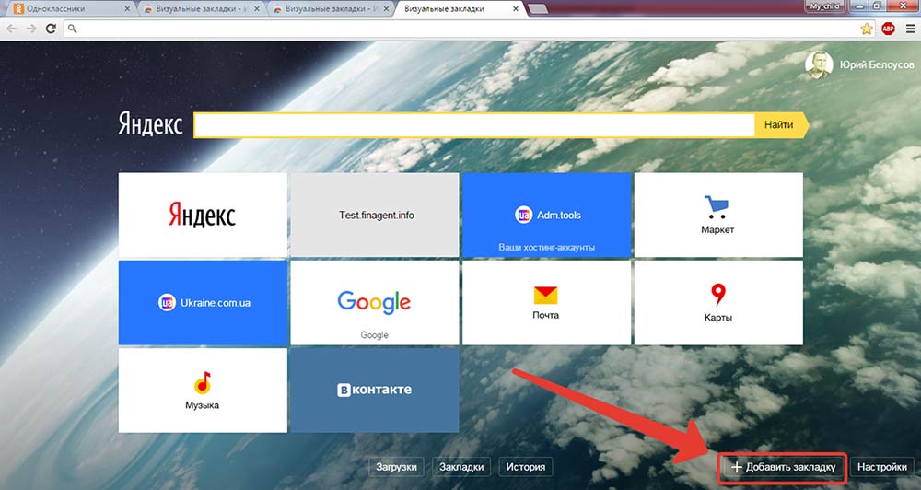Switch to the third Визуальные закладки tab

[x=332, y=9]
